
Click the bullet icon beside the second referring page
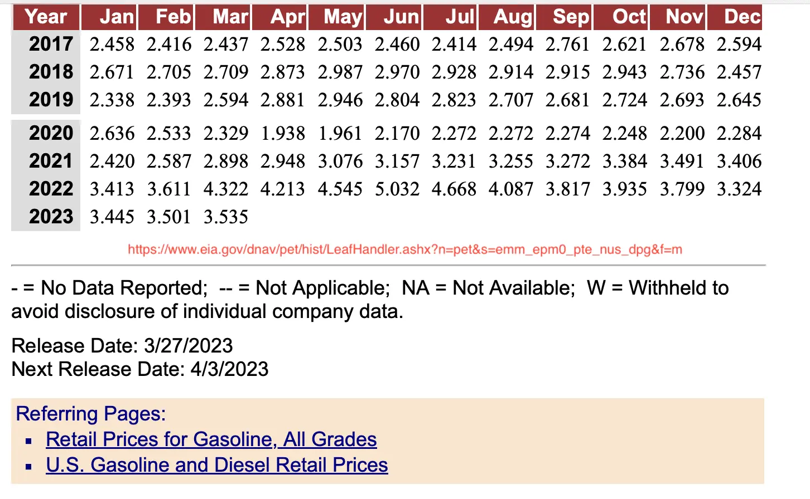click(28, 466)
